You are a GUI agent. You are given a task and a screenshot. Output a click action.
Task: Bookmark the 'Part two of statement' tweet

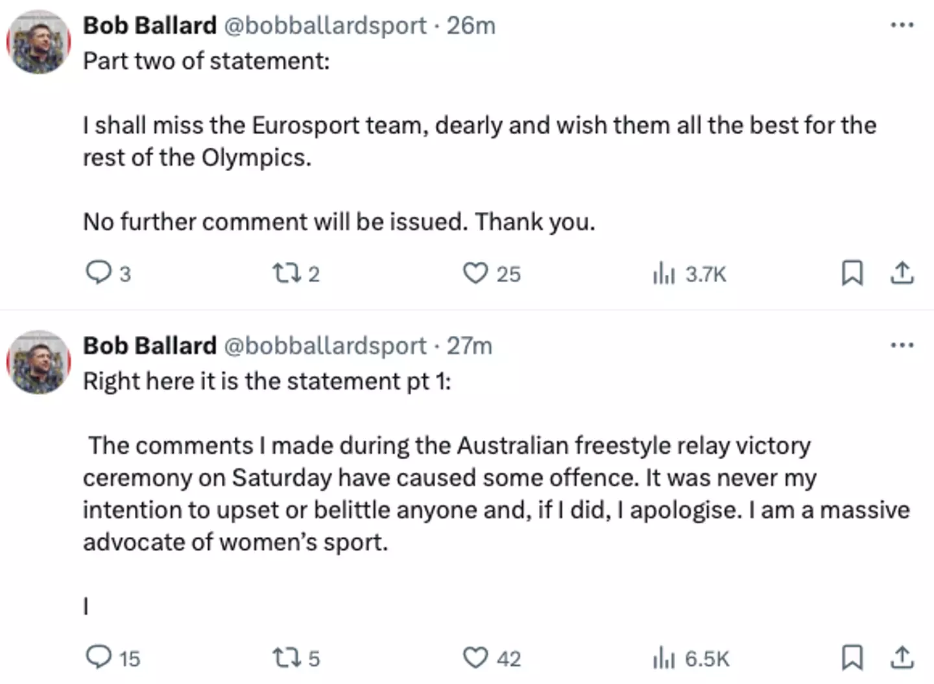click(x=852, y=273)
